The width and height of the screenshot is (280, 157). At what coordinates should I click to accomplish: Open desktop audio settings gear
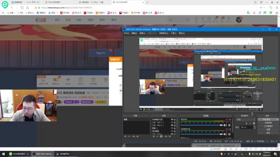(230, 125)
